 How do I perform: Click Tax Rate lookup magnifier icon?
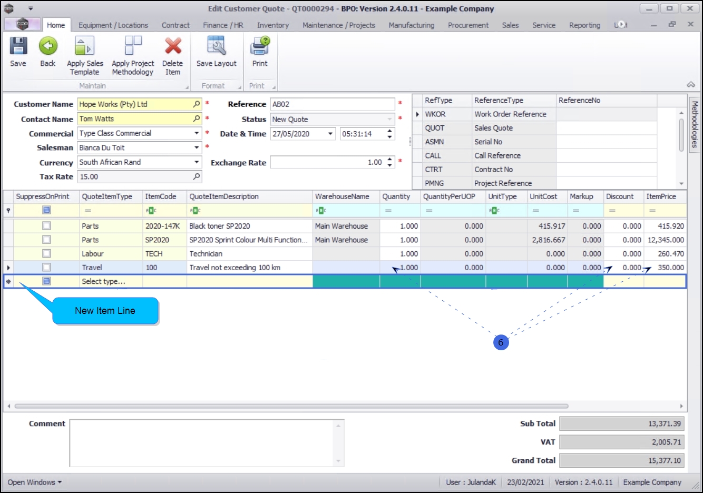[x=197, y=176]
